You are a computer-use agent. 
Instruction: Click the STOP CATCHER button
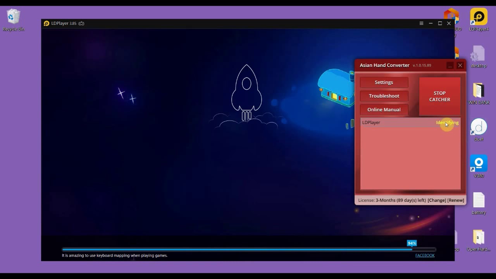point(440,96)
